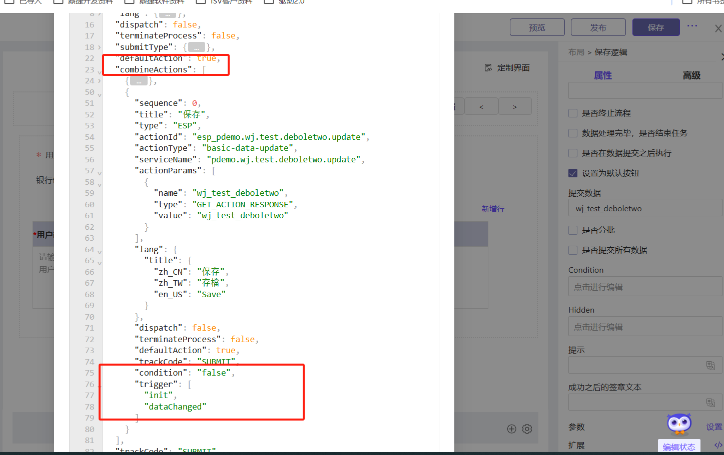724x455 pixels.
Task: Collapse the object starting at line 50
Action: pyautogui.click(x=99, y=94)
